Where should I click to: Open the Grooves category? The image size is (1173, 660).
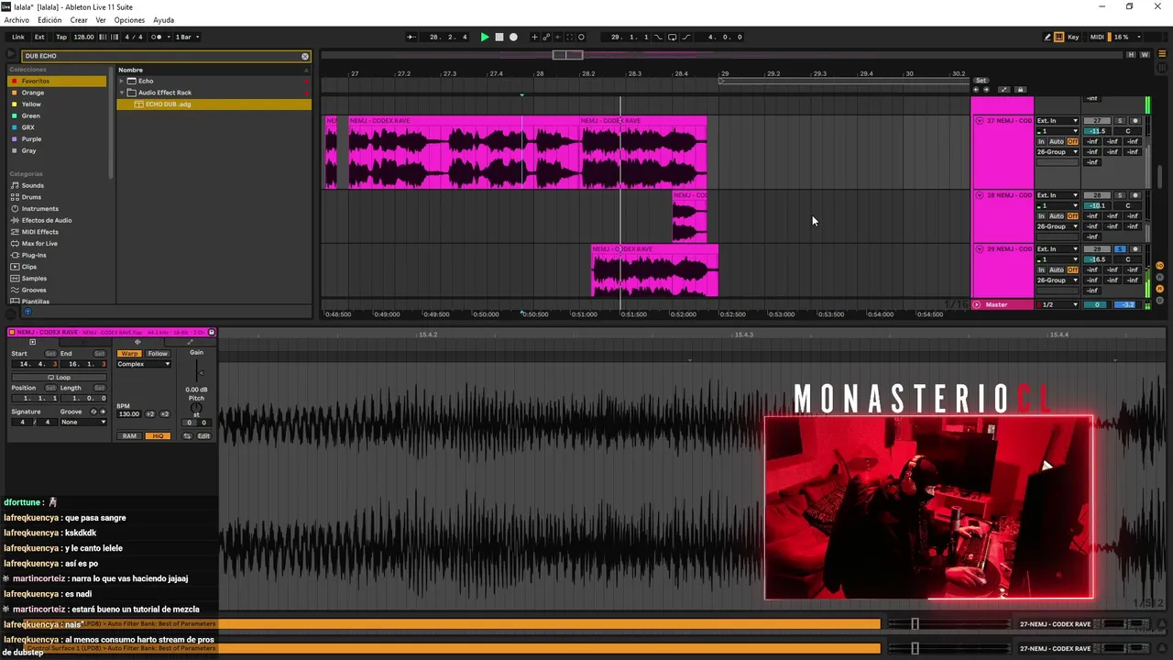pos(57,290)
